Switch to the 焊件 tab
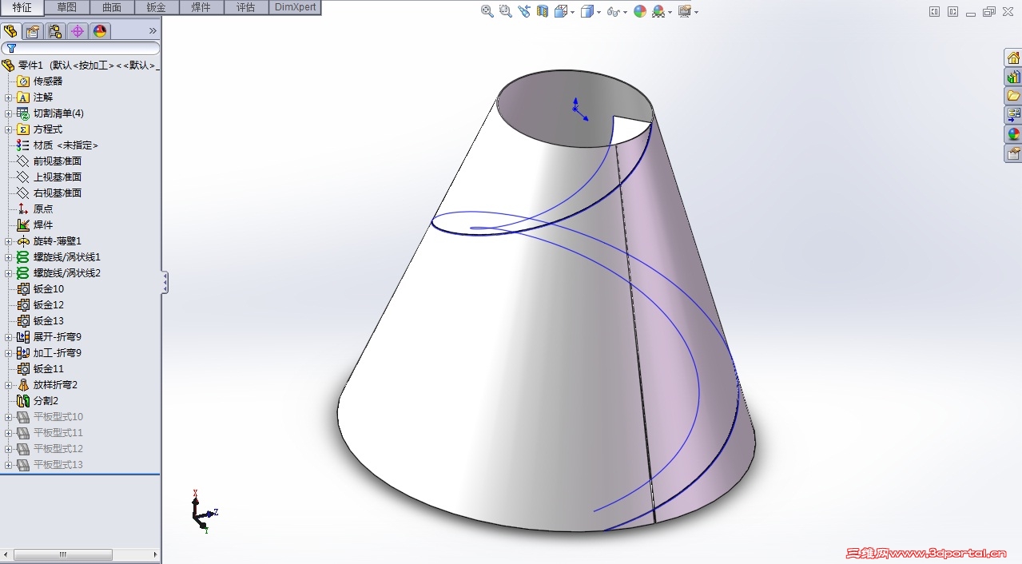This screenshot has height=564, width=1022. (201, 7)
